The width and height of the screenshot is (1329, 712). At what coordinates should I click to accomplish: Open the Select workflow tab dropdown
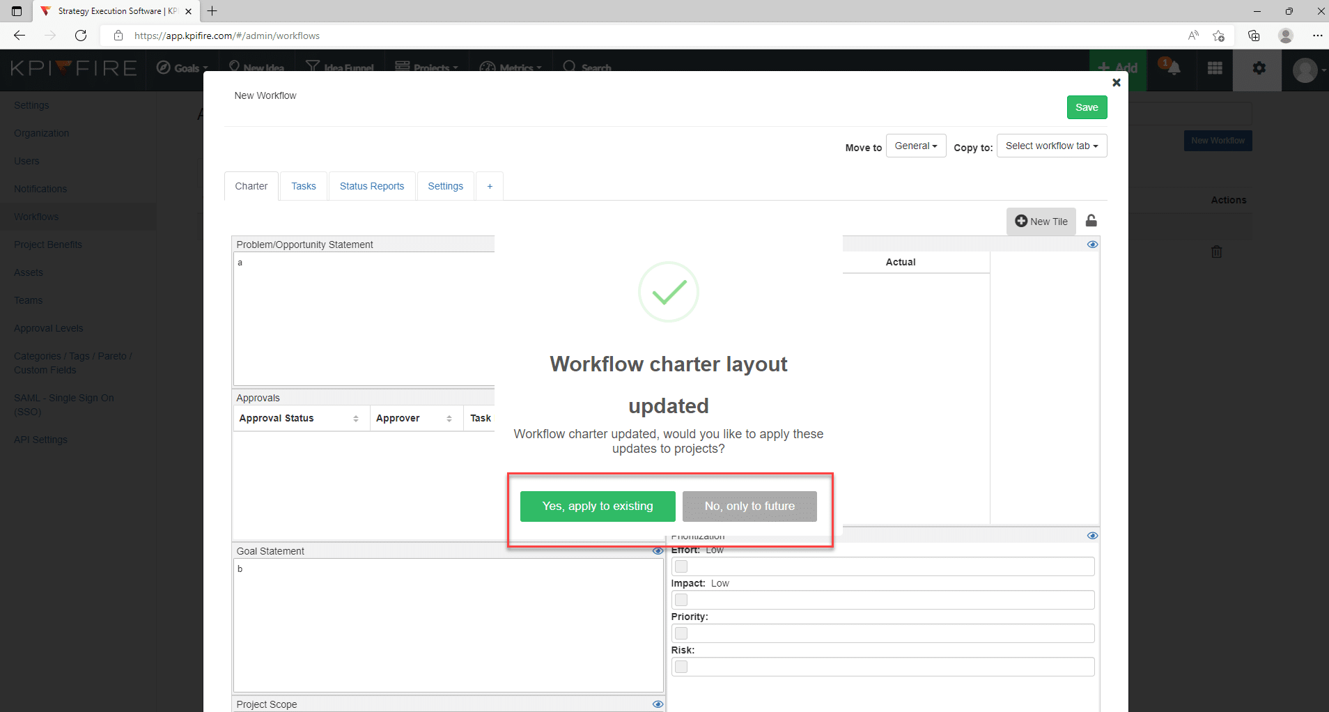[1052, 146]
